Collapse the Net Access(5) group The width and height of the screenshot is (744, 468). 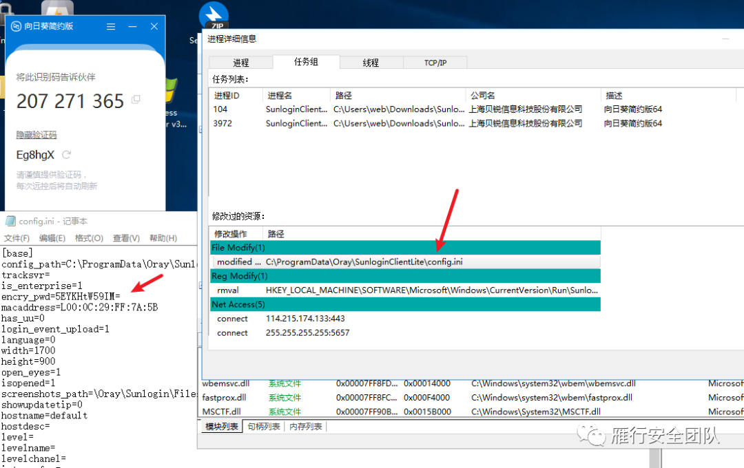[405, 304]
